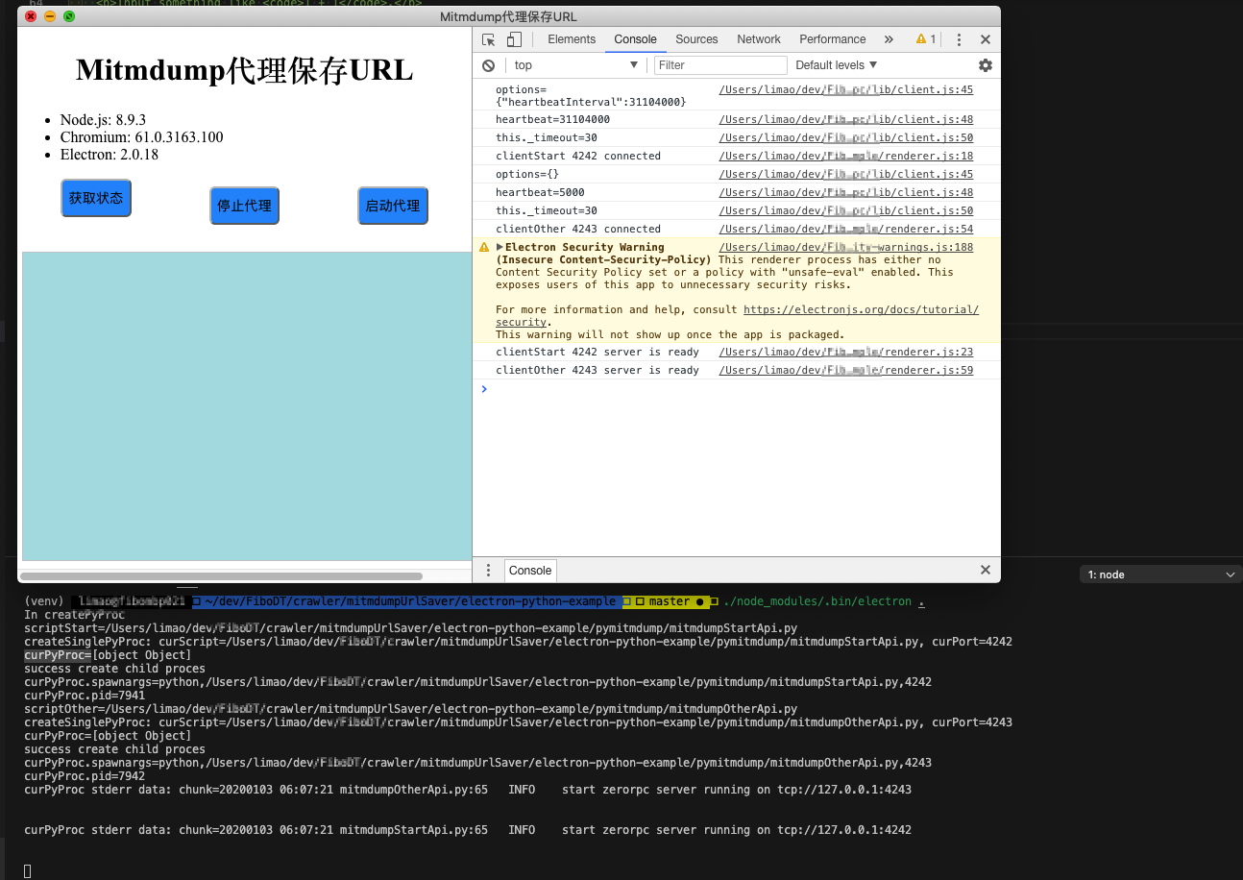Click the red window close button
The height and width of the screenshot is (880, 1243).
click(x=31, y=16)
